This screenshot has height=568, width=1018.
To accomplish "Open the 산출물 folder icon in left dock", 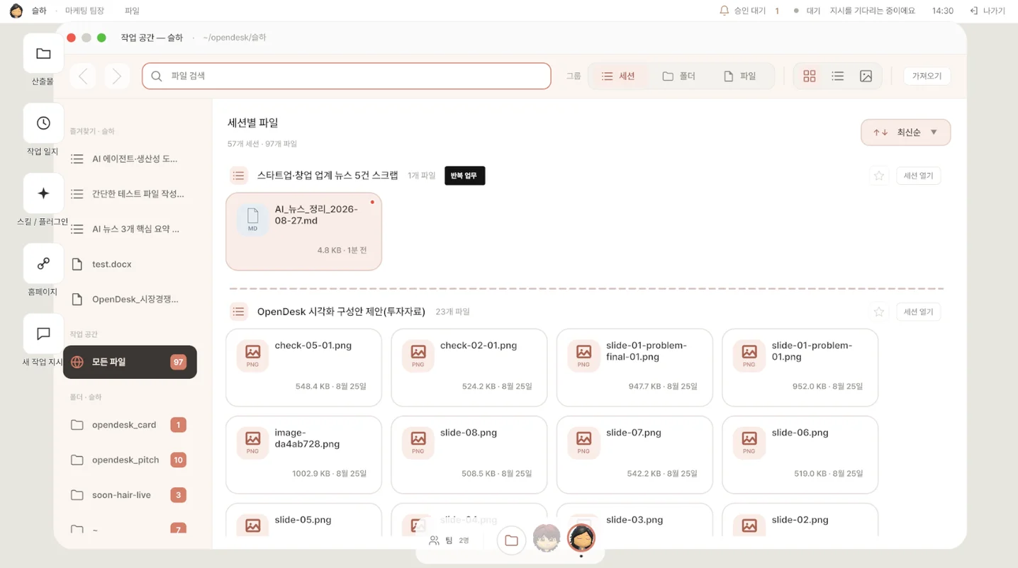I will (43, 53).
